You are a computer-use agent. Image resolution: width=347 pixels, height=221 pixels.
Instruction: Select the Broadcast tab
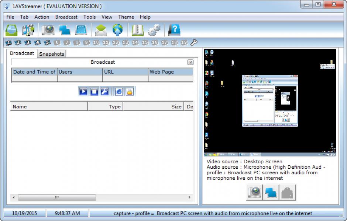point(22,53)
